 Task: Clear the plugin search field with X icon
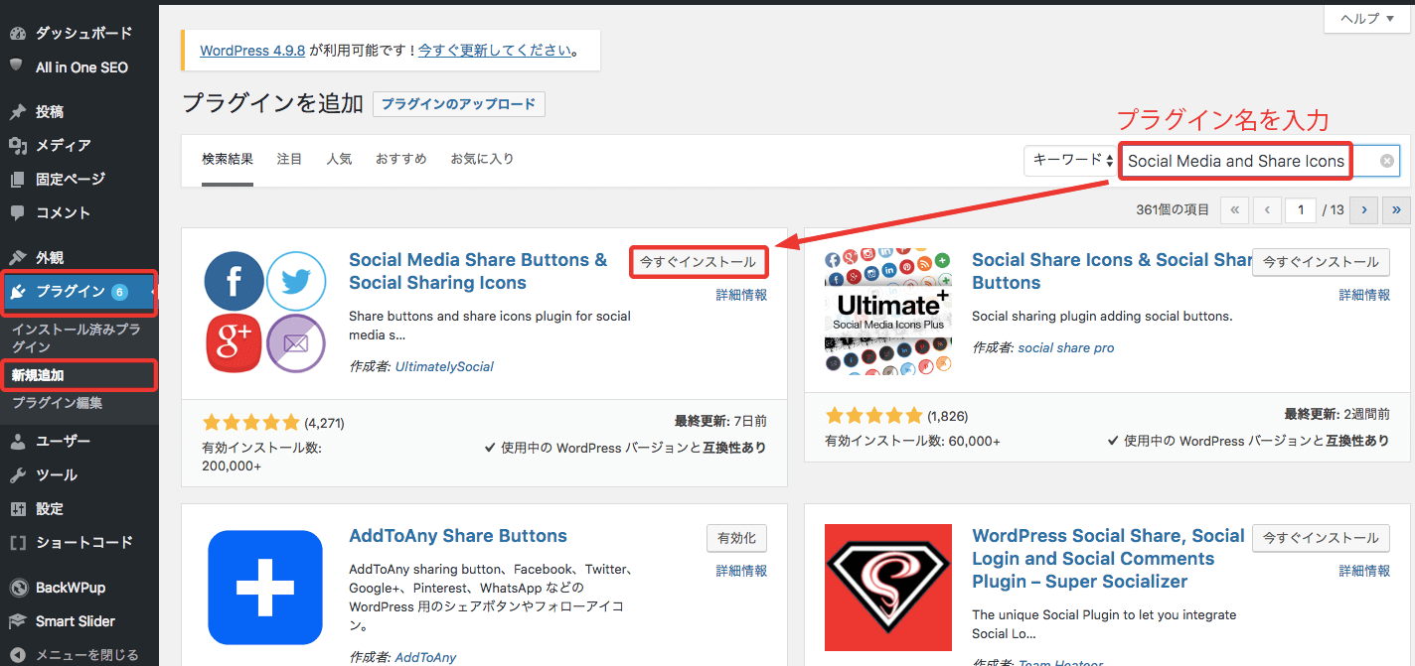[1387, 161]
